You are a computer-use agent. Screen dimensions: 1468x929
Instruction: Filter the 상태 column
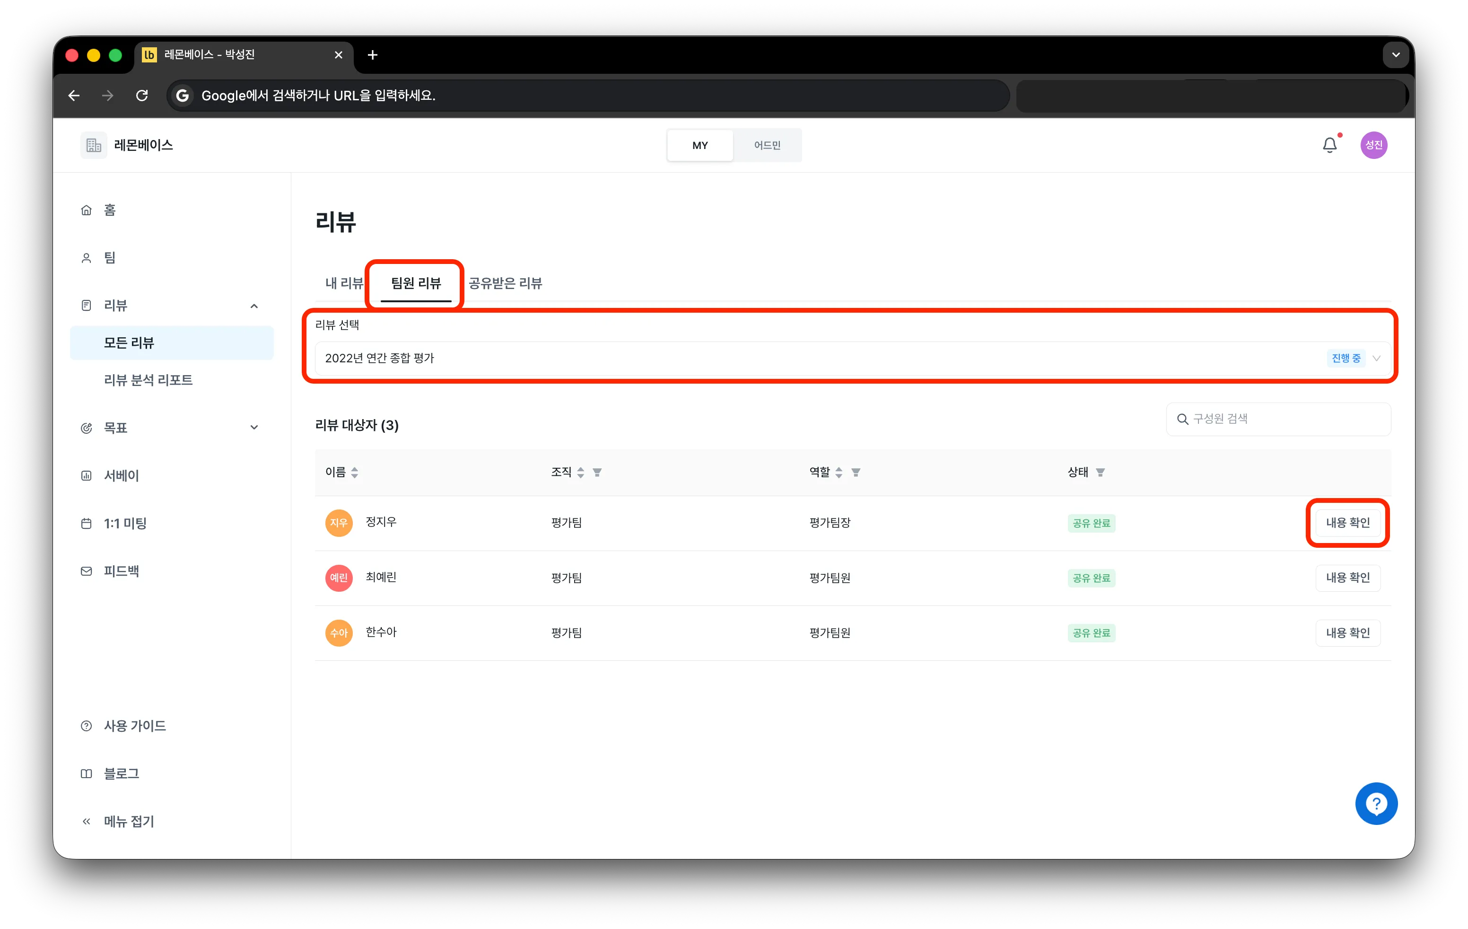click(x=1101, y=473)
